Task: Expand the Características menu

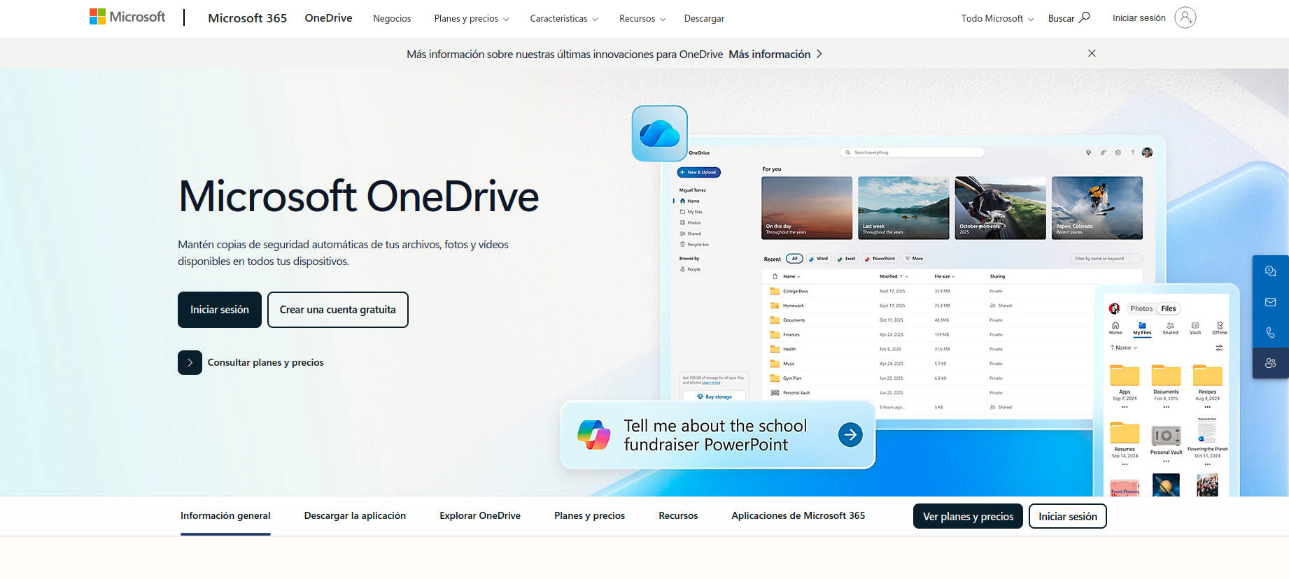Action: pos(563,18)
